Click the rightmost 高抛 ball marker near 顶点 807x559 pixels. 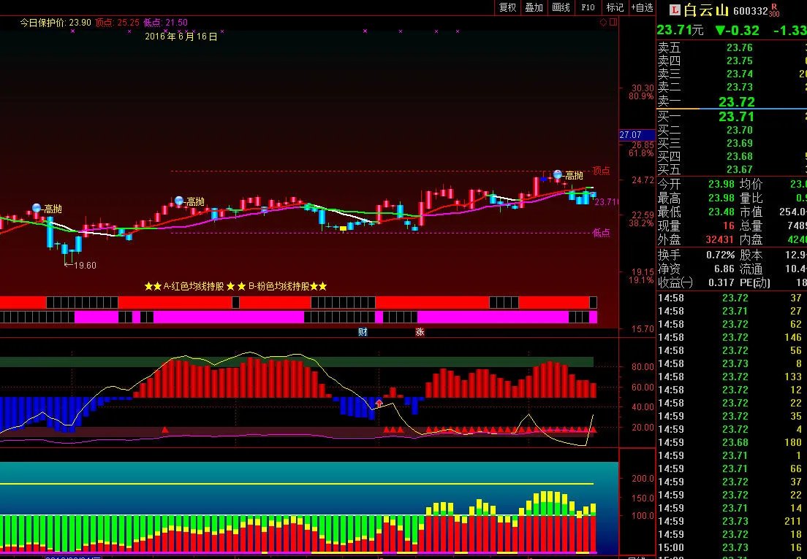pos(558,174)
